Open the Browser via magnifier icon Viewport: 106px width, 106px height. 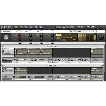tap(31, 27)
